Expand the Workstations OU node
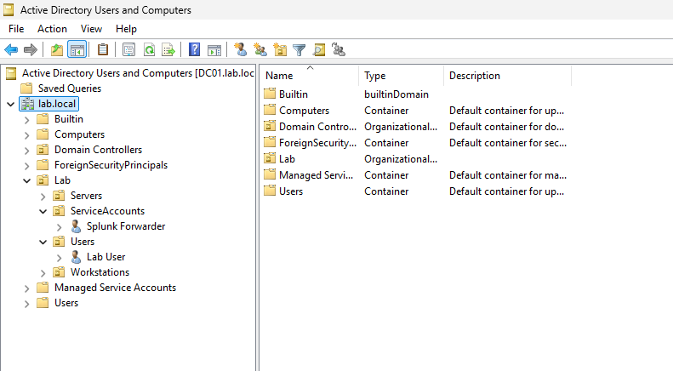673x371 pixels. 43,272
